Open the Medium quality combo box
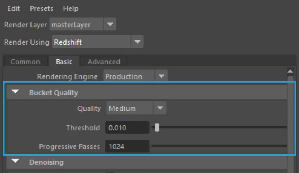Viewport: 299px width, 173px height. click(130, 108)
